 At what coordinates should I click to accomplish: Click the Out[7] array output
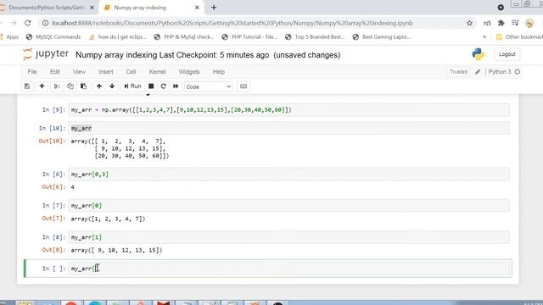(108, 219)
